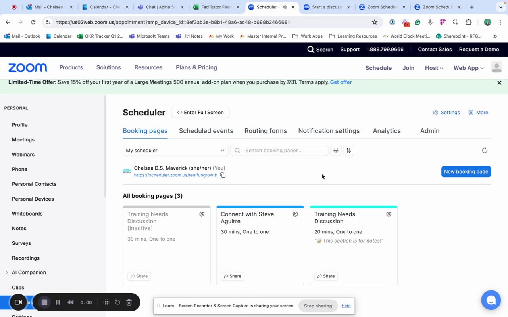
Task: Open the screenshot capture extension
Action: point(456,22)
